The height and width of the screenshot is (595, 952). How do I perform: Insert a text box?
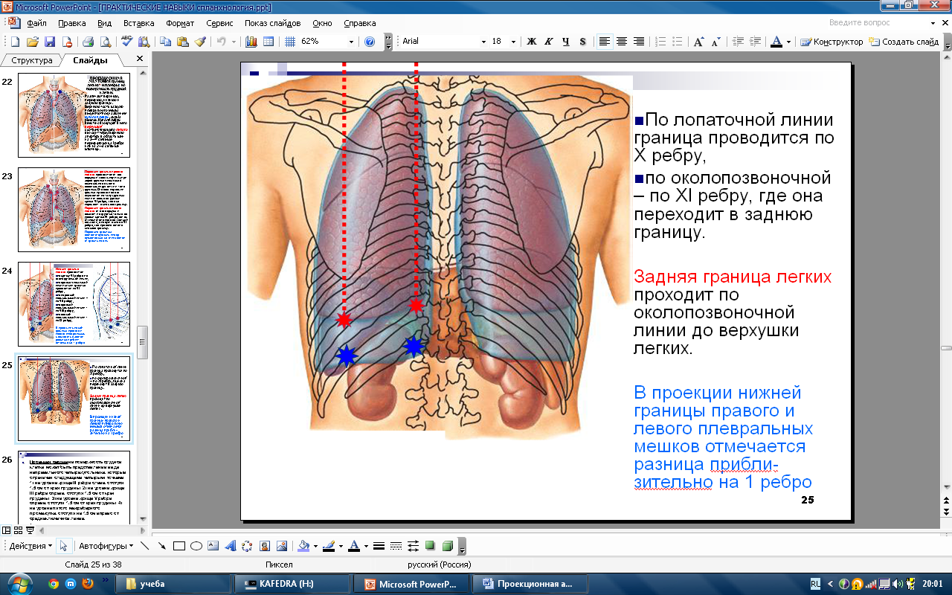[213, 546]
